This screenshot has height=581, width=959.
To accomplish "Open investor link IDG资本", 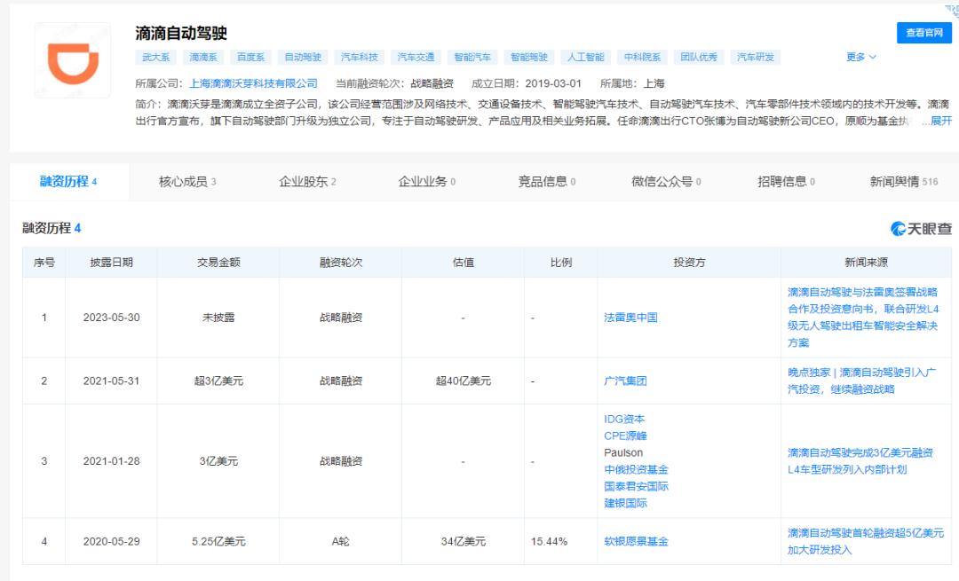I will (624, 419).
